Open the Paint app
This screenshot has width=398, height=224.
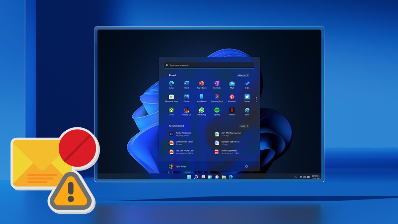tap(247, 112)
